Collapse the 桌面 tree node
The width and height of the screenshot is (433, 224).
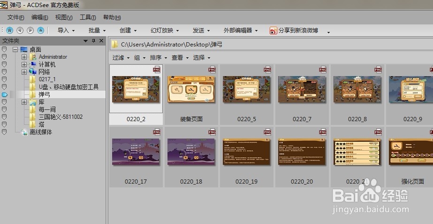(15, 49)
